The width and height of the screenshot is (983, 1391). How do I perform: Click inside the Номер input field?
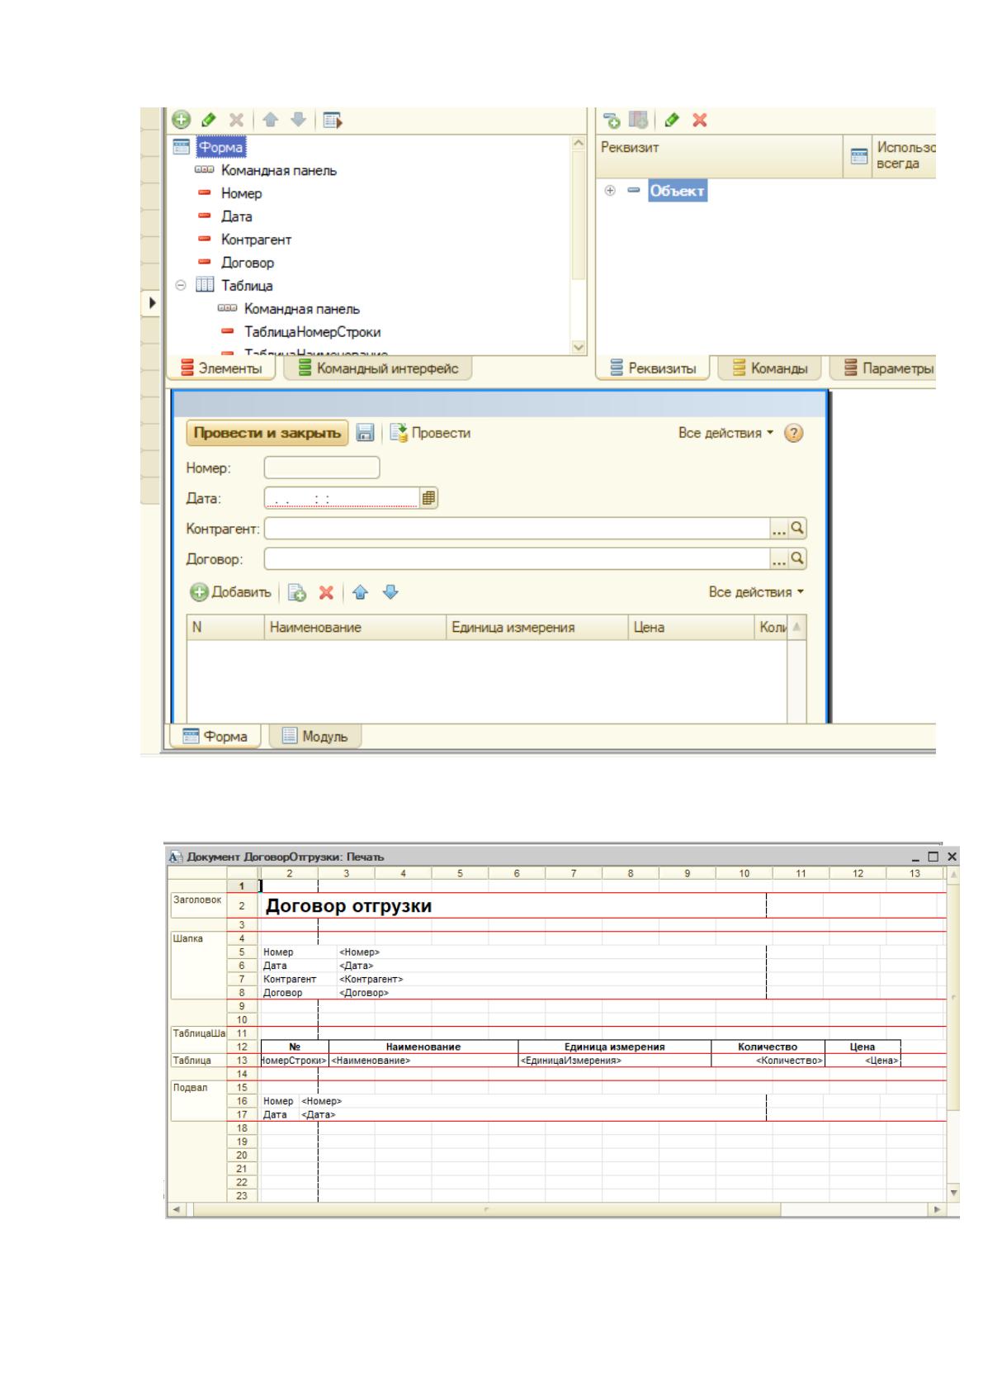[322, 468]
